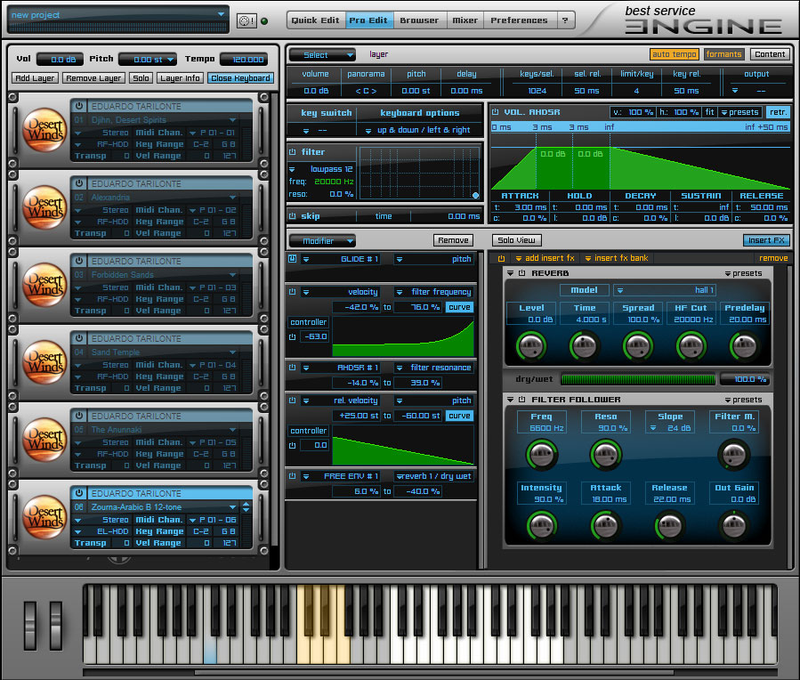
Task: Switch to the Browser tab
Action: [419, 20]
